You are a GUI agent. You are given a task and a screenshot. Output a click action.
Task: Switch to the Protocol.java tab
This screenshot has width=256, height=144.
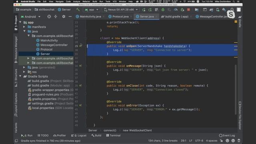click(120, 16)
